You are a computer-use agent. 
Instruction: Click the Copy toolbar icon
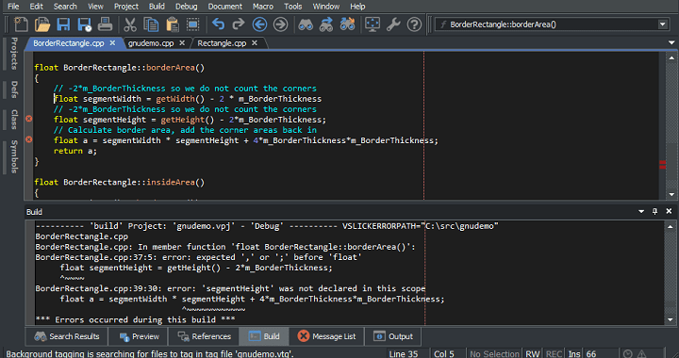(151, 24)
